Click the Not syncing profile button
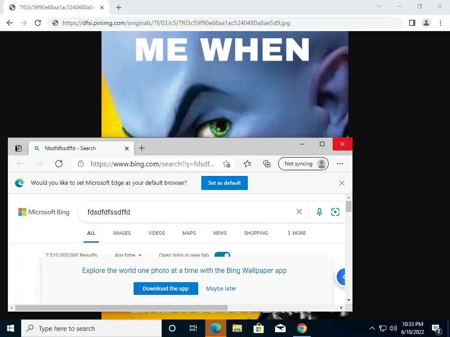The image size is (450, 337). pyautogui.click(x=303, y=164)
